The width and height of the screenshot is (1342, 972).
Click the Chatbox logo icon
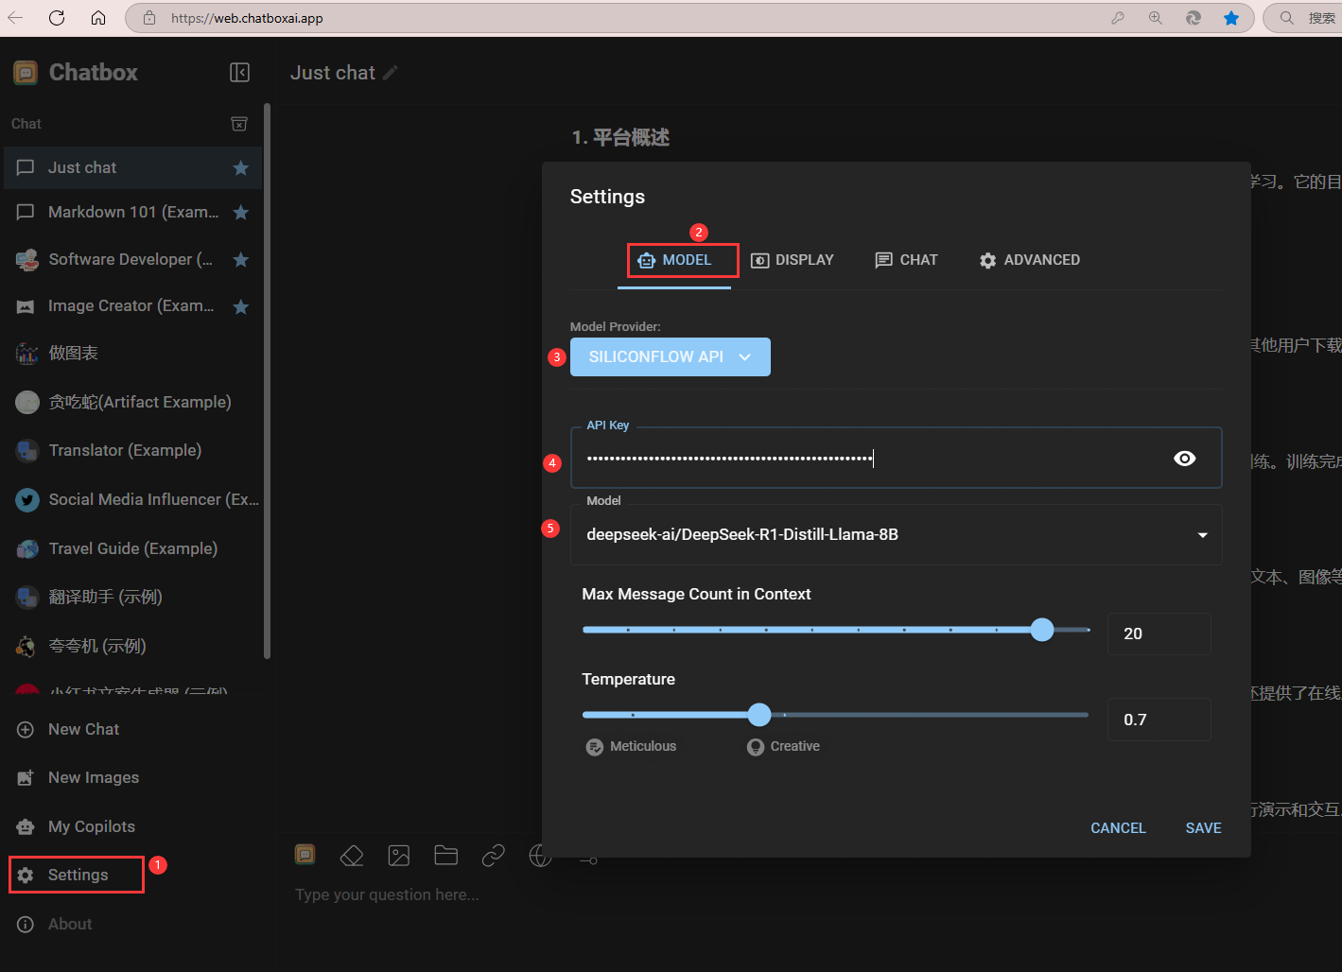(x=26, y=73)
